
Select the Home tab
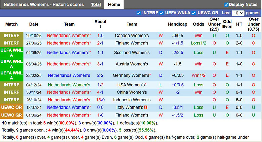point(114,5)
